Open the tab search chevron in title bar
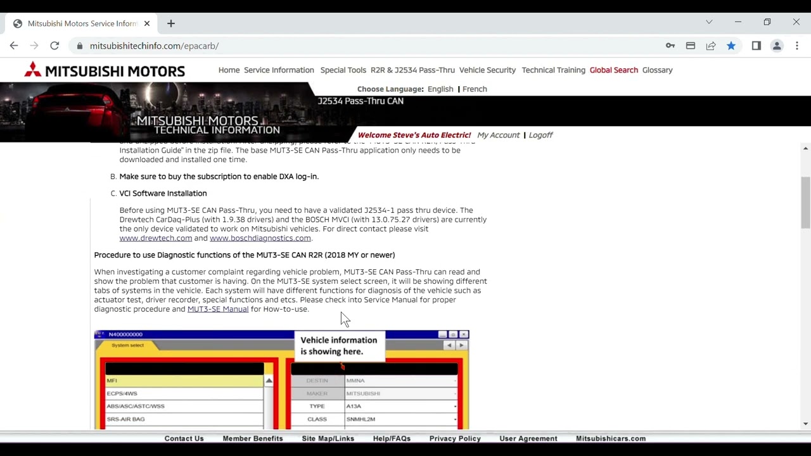This screenshot has height=456, width=811. click(709, 22)
